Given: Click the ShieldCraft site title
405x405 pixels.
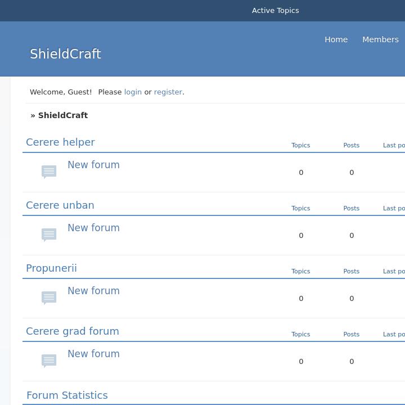Looking at the screenshot, I should 65,54.
